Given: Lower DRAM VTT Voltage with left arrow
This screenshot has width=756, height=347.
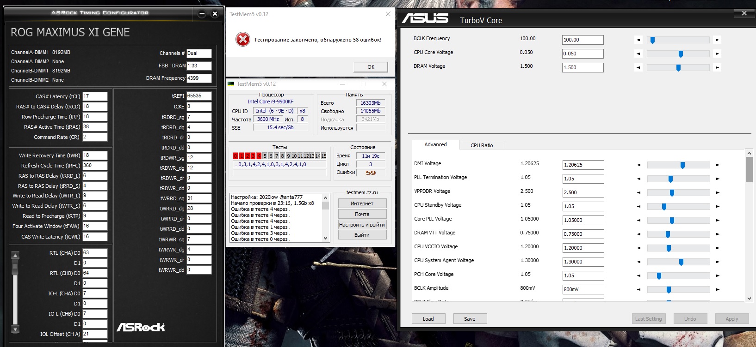Looking at the screenshot, I should (639, 234).
